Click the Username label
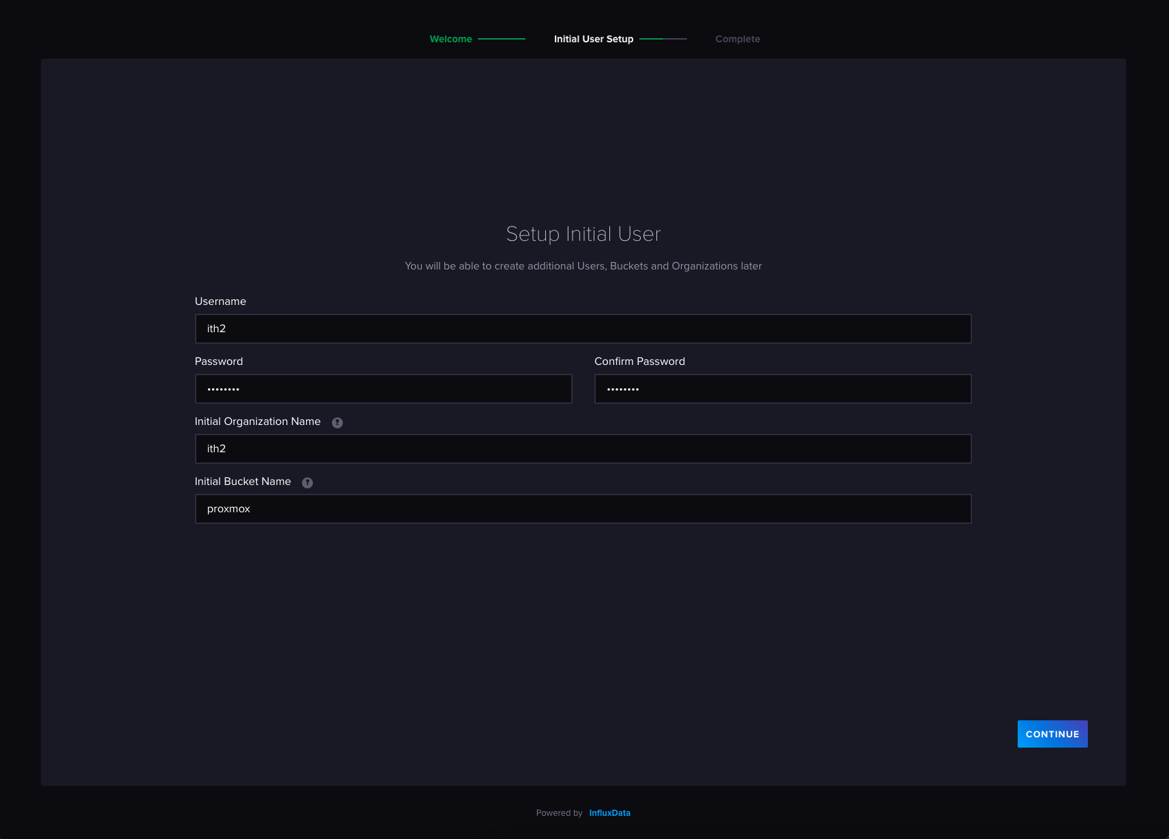Image resolution: width=1169 pixels, height=839 pixels. pyautogui.click(x=221, y=301)
